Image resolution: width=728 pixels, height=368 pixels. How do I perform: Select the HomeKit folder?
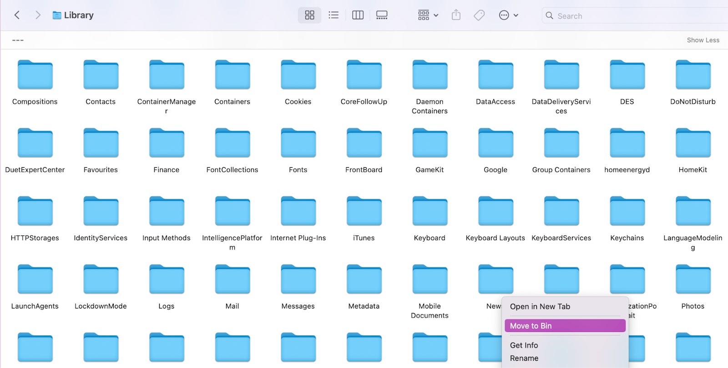pos(693,143)
